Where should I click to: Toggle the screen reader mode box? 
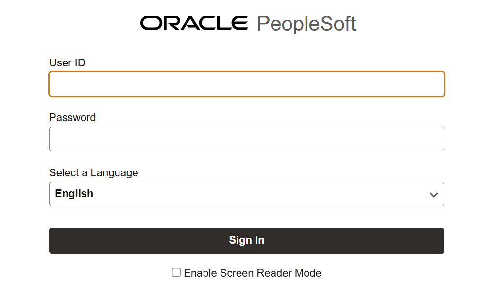(x=176, y=272)
